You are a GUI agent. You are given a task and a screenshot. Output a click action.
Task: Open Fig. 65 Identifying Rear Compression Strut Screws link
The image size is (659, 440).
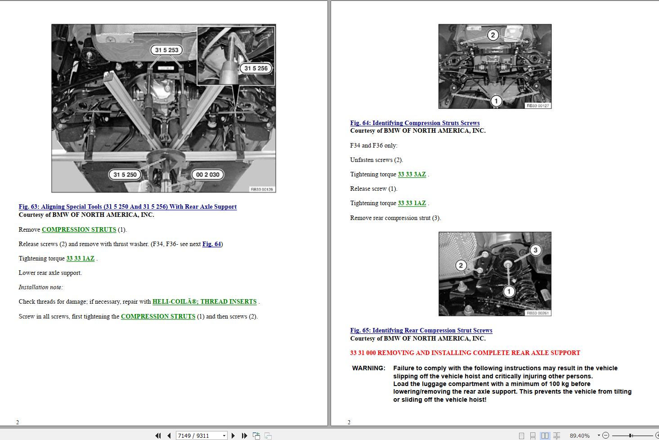point(421,330)
